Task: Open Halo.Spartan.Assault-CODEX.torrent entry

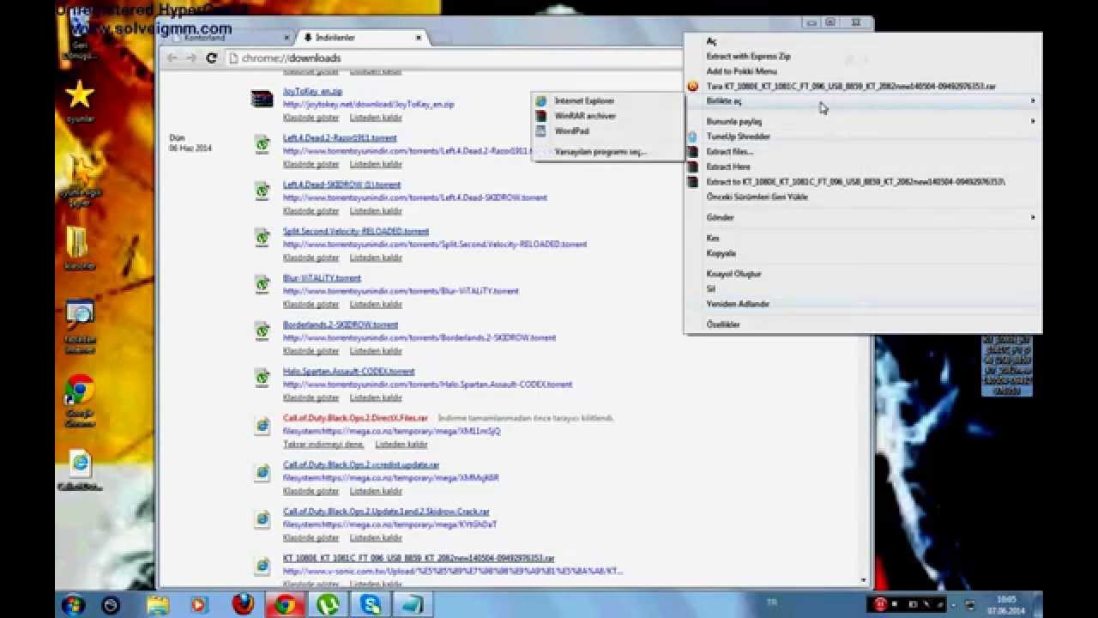Action: (x=348, y=372)
